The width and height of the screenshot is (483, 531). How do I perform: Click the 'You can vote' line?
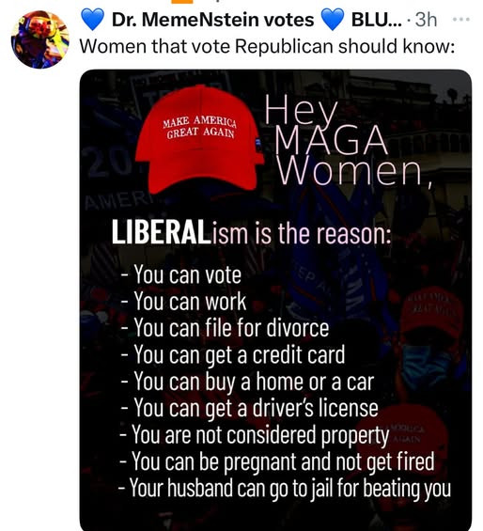pos(180,274)
